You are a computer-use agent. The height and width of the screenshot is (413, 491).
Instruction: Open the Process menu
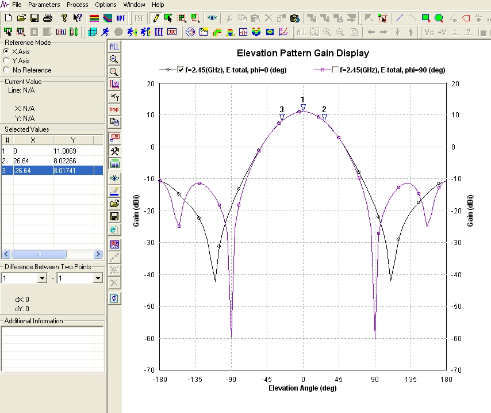[x=77, y=5]
